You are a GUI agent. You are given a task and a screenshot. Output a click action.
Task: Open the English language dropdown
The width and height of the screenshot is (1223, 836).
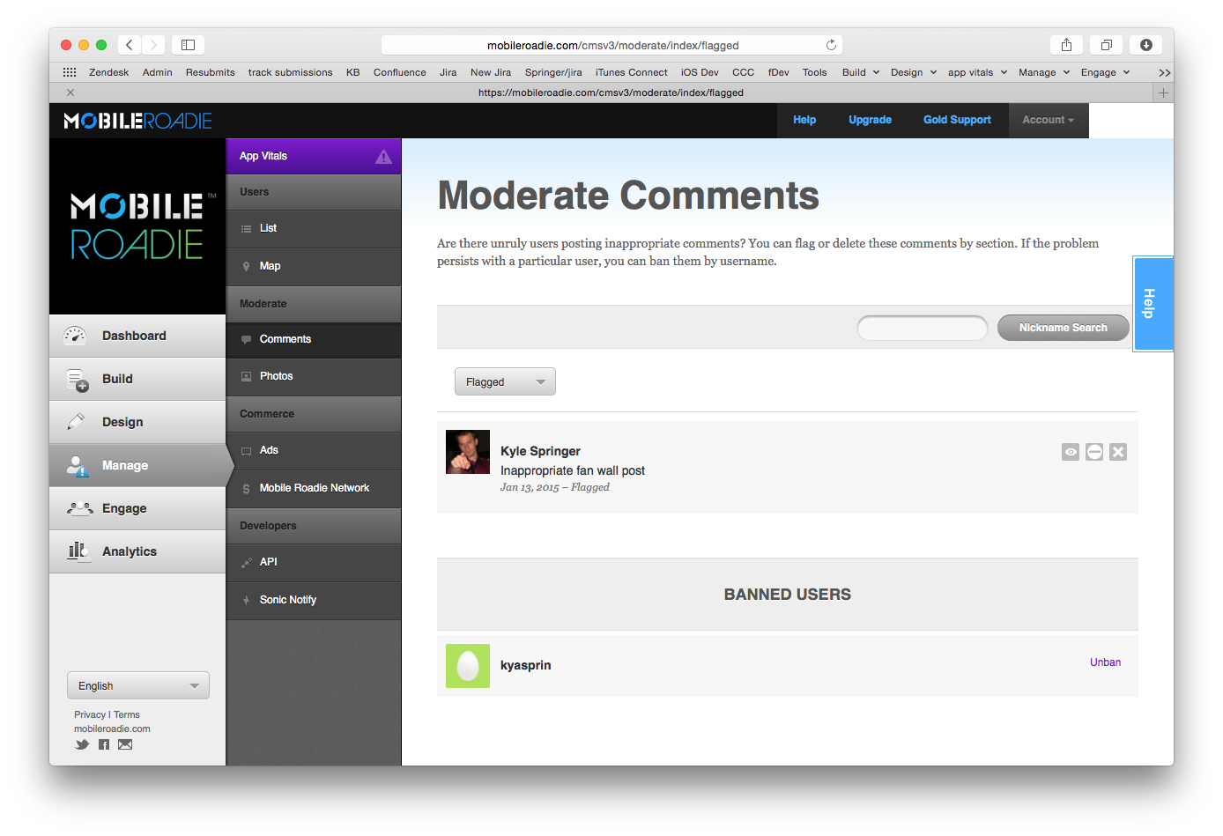click(138, 685)
